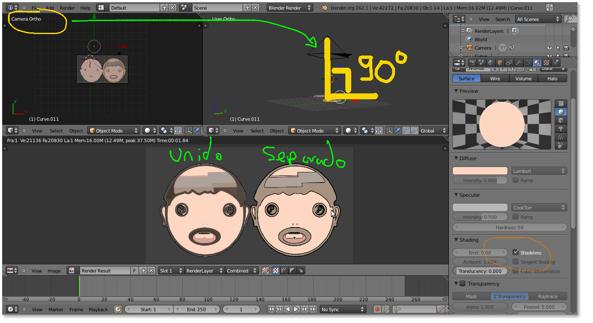Toggle fullscreen with the top-right arrows icon
The height and width of the screenshot is (323, 593).
coord(550,8)
